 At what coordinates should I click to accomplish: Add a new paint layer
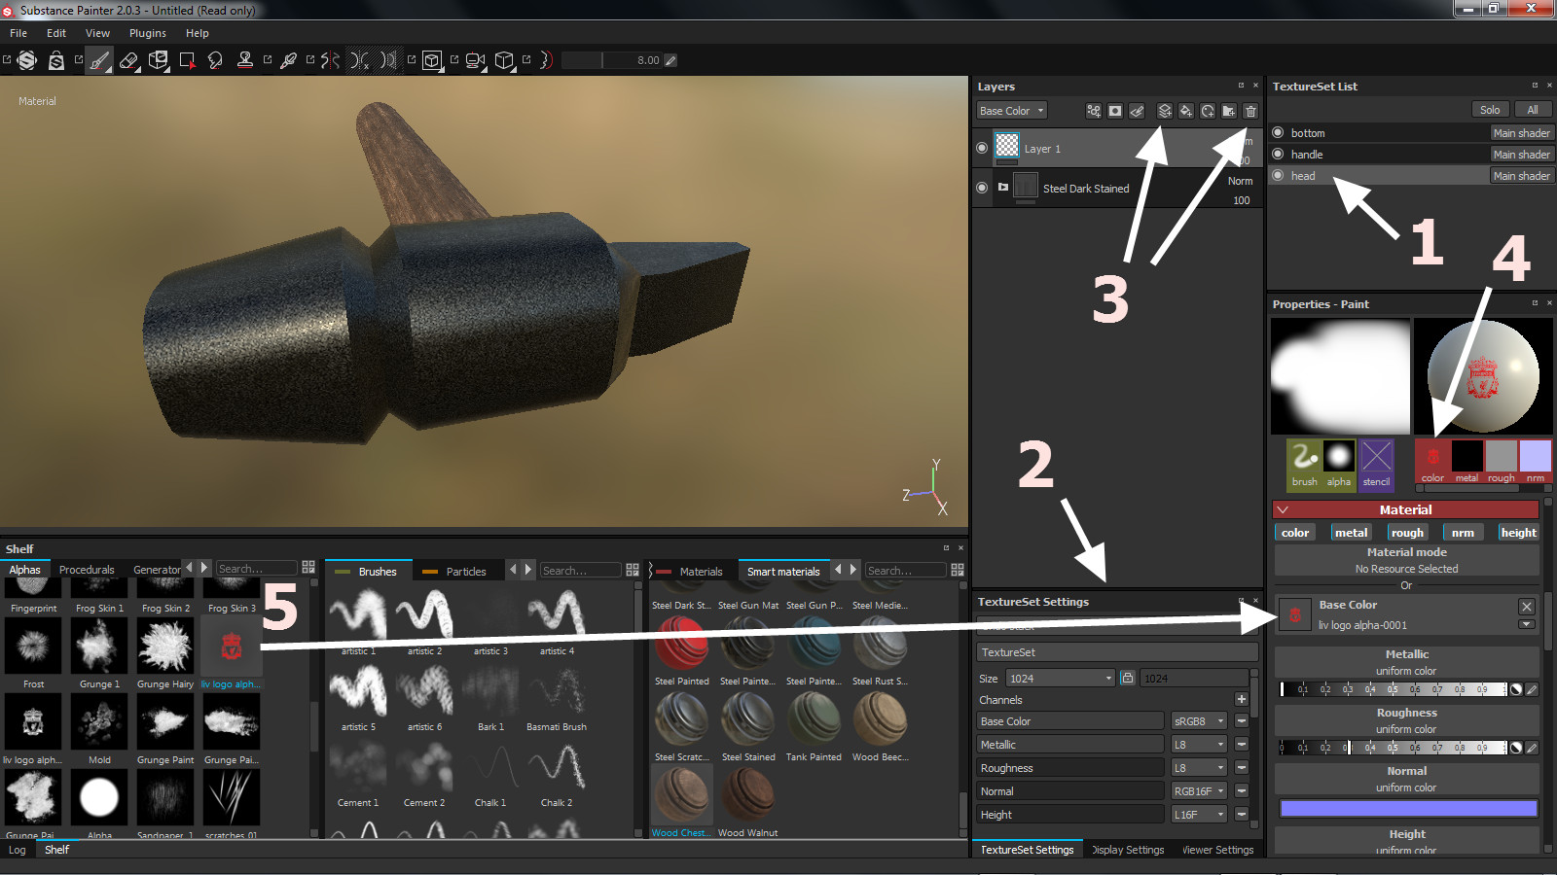click(x=1165, y=111)
